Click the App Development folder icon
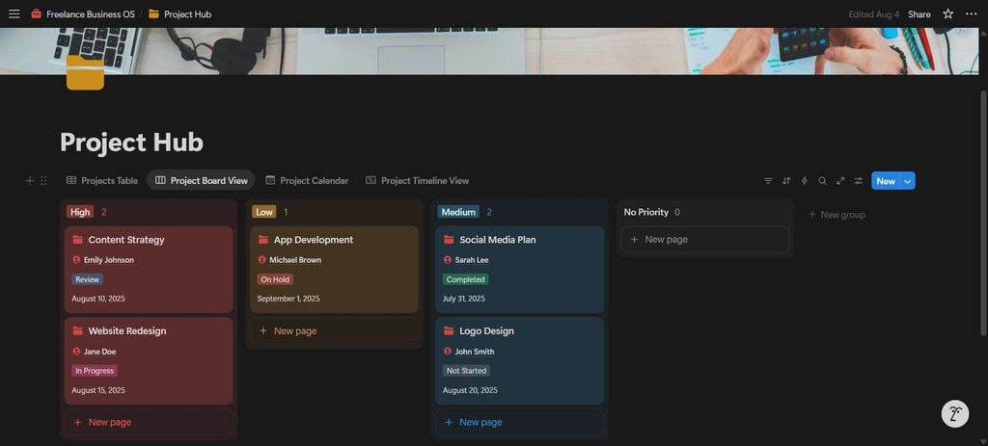The width and height of the screenshot is (988, 446). tap(263, 240)
